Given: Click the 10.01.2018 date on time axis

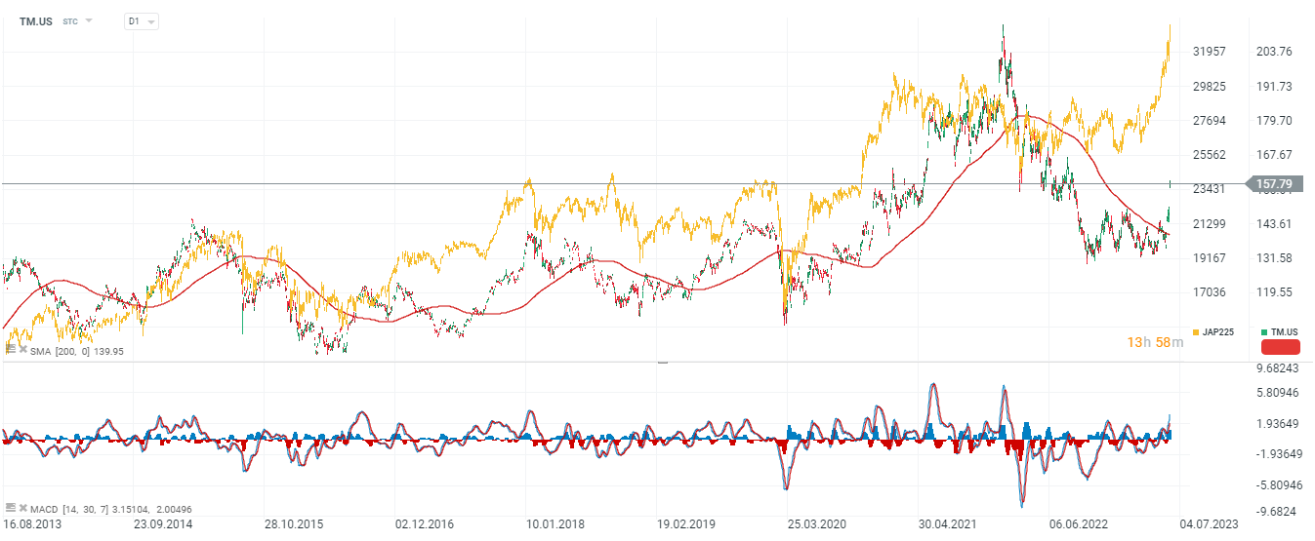Looking at the screenshot, I should click(556, 524).
